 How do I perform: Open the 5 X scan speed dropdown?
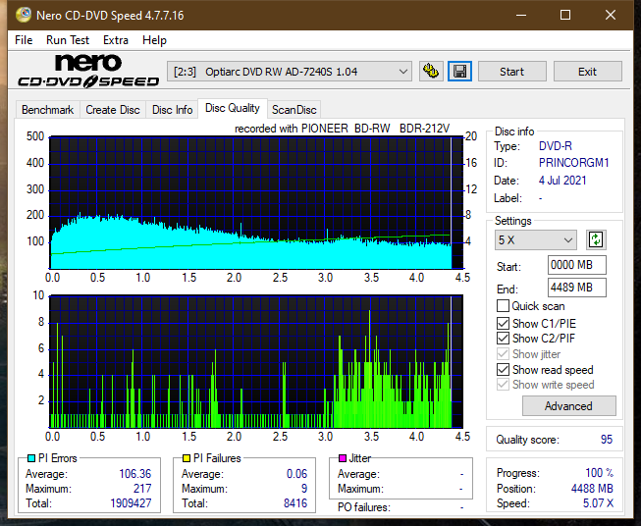point(536,239)
